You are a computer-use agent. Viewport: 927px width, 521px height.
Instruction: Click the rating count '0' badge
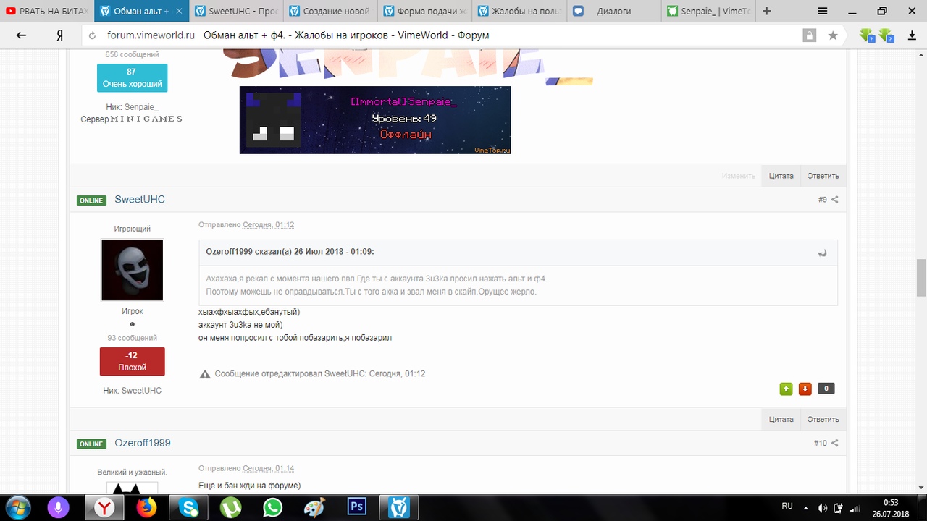(826, 389)
